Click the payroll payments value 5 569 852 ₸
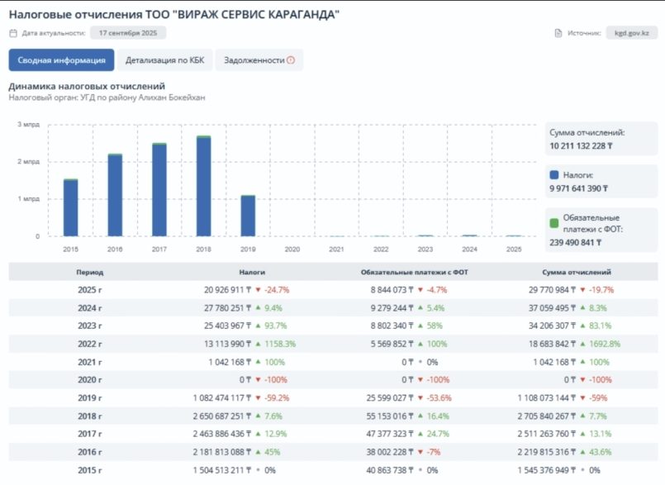The width and height of the screenshot is (665, 485). tap(392, 344)
